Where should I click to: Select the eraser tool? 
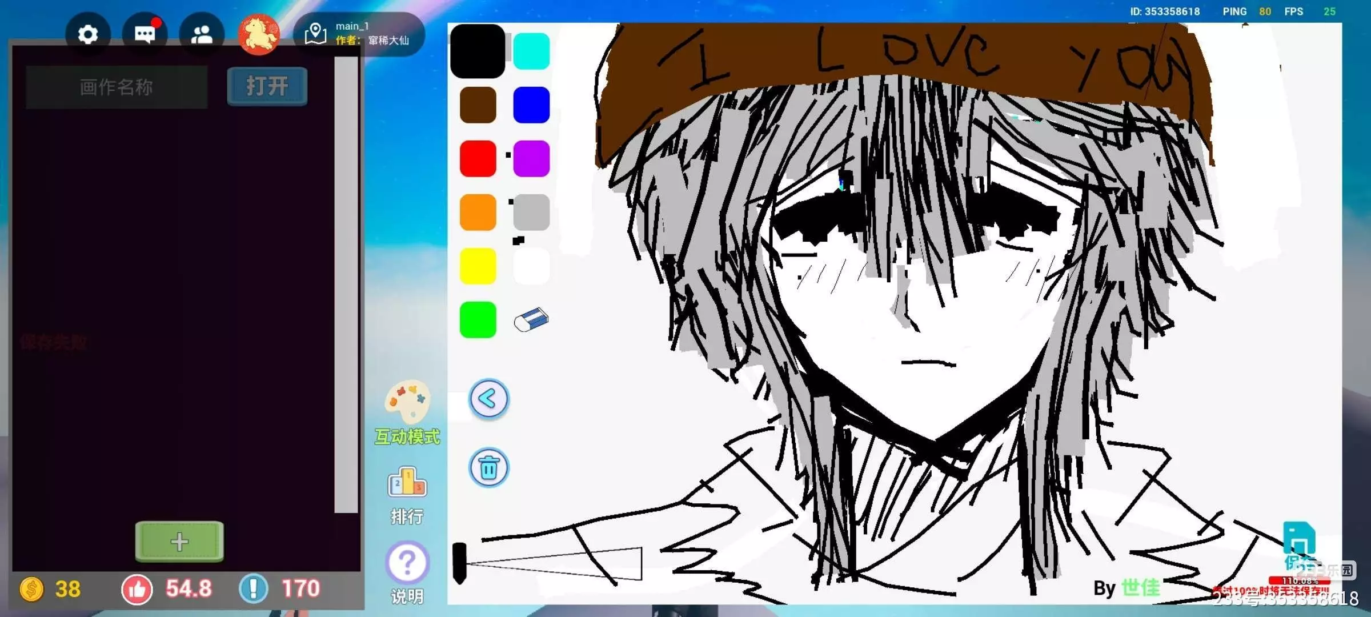click(531, 319)
